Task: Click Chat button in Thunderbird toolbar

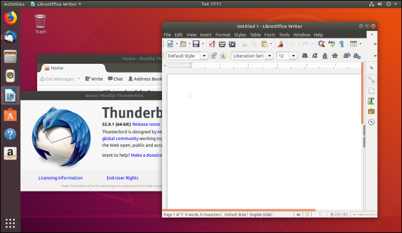Action: click(x=116, y=79)
